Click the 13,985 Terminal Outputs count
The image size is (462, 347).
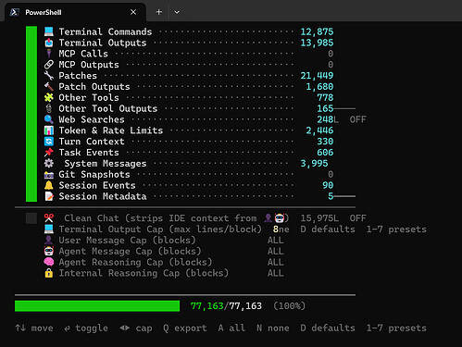[x=317, y=43]
